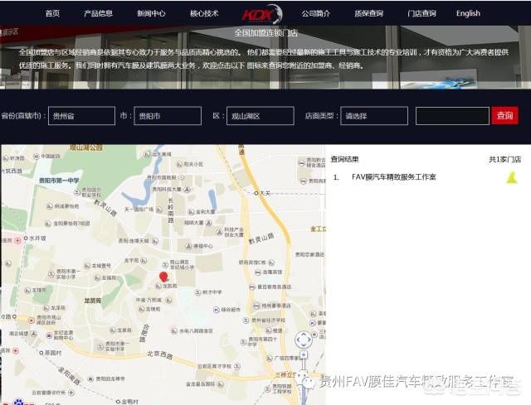Open the 公司简介 menu item

pyautogui.click(x=315, y=13)
